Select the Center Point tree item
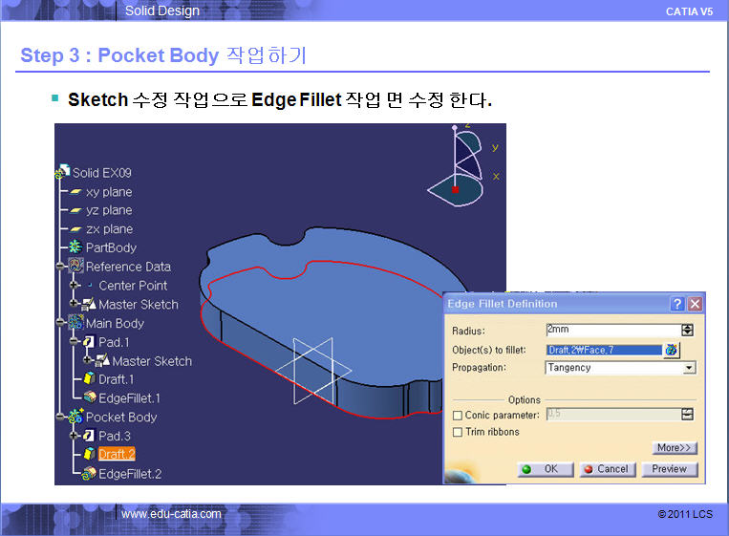This screenshot has height=536, width=729. [133, 286]
